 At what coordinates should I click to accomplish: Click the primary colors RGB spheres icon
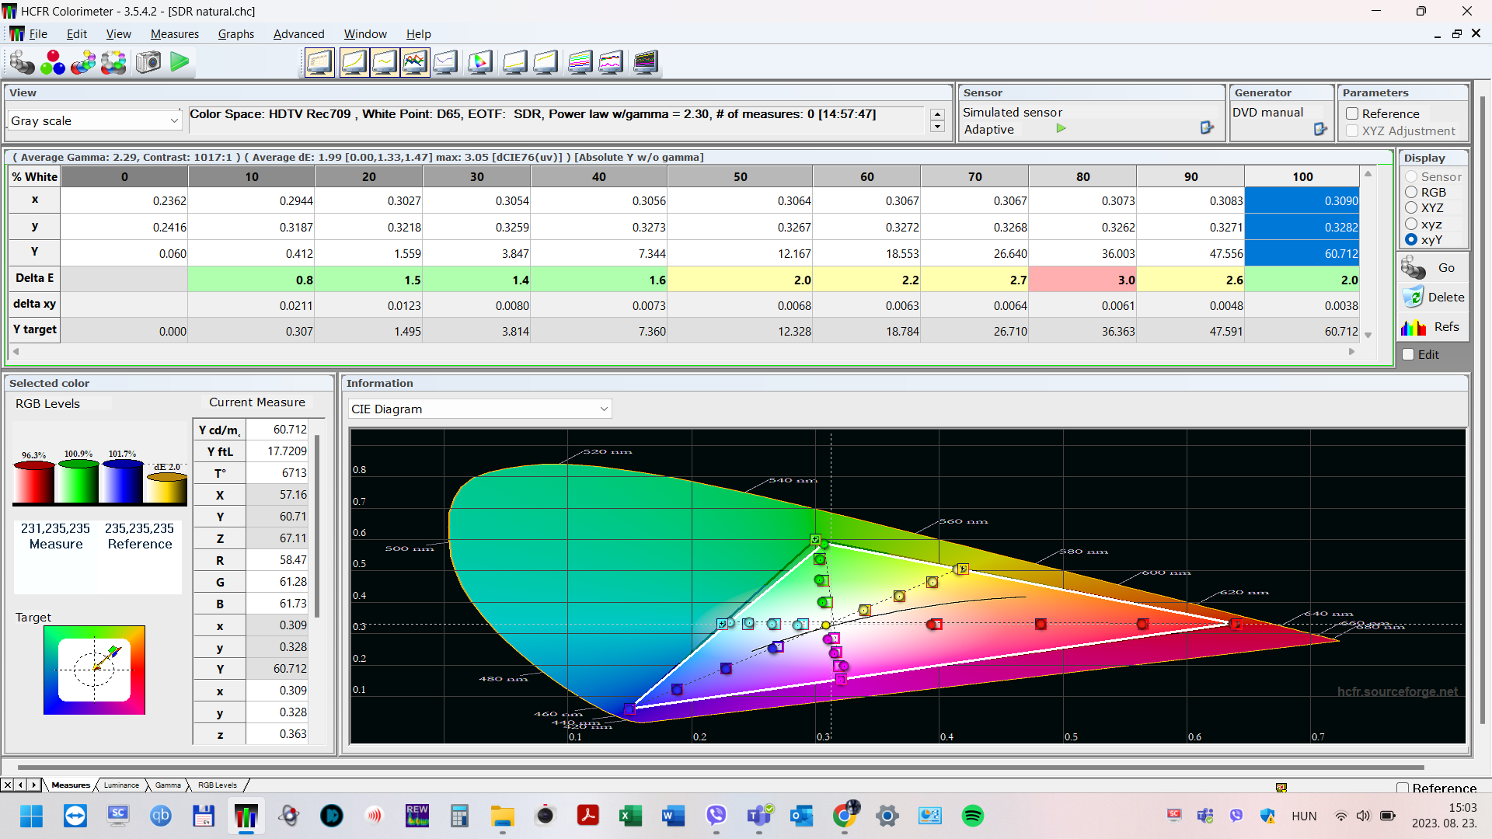[53, 62]
